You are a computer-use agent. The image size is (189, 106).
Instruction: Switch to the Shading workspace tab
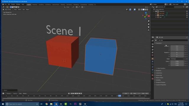tap(63, 5)
